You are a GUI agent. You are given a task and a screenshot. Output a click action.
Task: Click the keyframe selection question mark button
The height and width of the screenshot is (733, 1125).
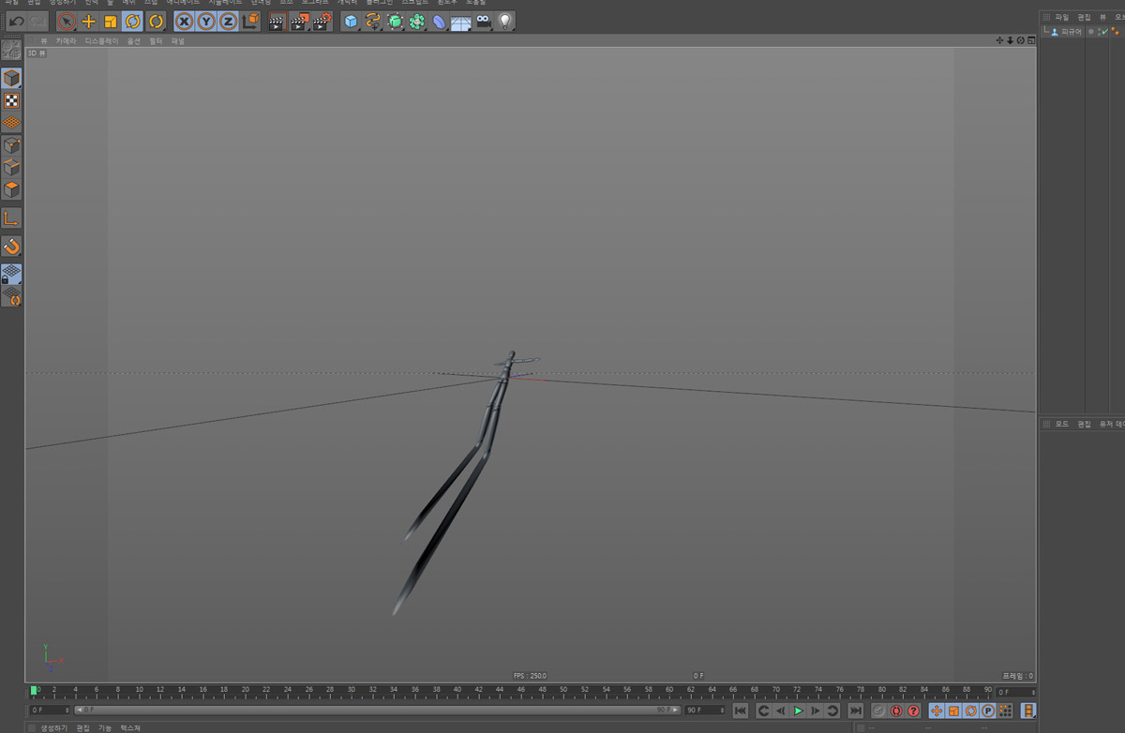(x=913, y=711)
